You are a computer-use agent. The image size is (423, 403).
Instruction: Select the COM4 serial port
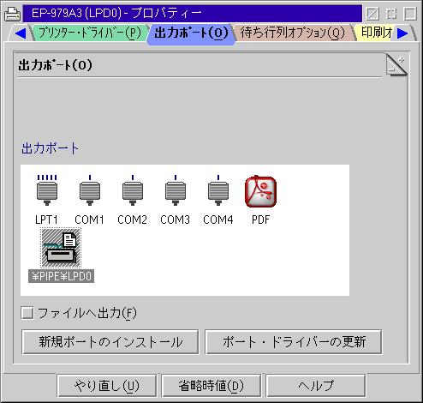218,190
